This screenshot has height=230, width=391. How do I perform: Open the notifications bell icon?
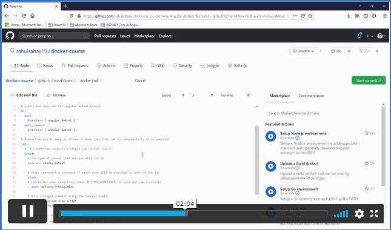point(359,36)
